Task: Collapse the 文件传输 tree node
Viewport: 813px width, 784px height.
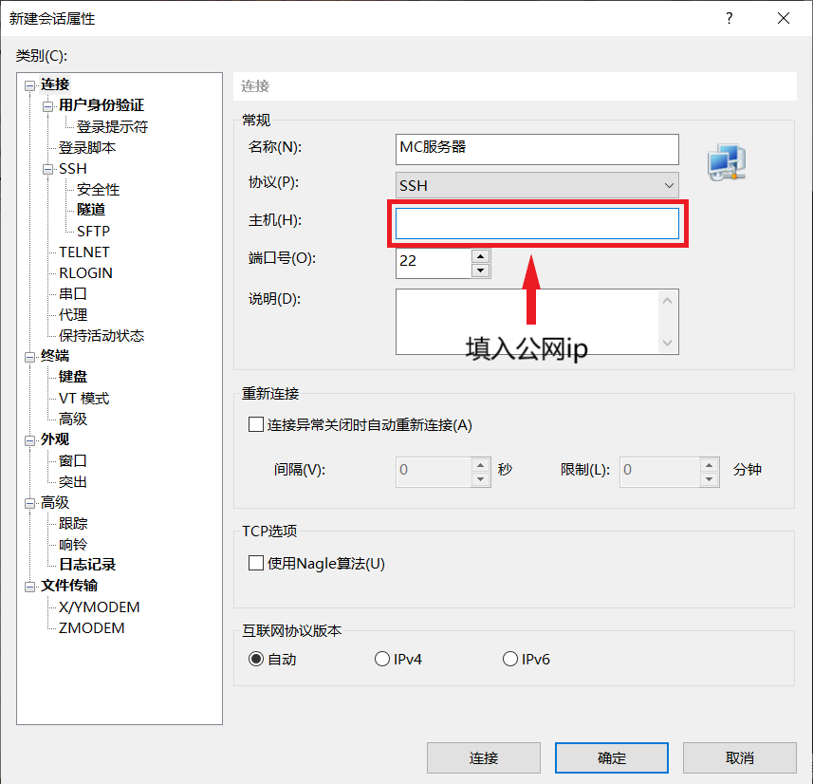Action: coord(30,587)
